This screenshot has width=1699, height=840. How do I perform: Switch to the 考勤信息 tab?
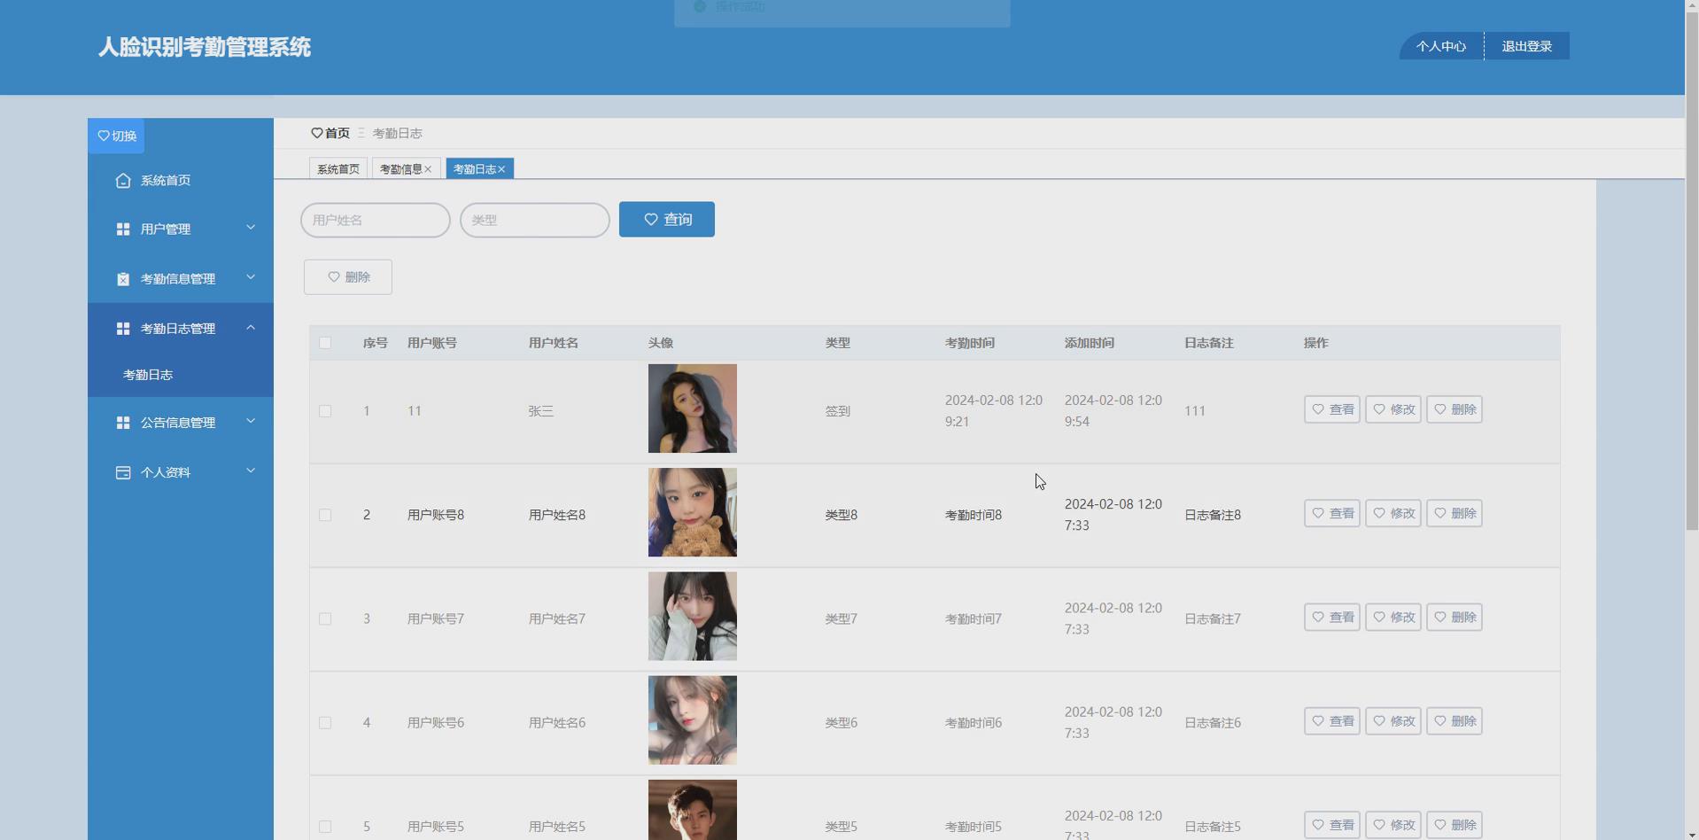401,169
